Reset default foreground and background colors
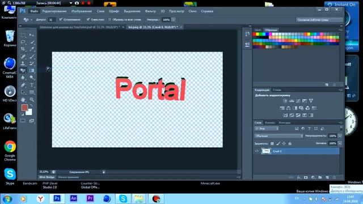Screen dimensions: 363x204 coord(23,114)
